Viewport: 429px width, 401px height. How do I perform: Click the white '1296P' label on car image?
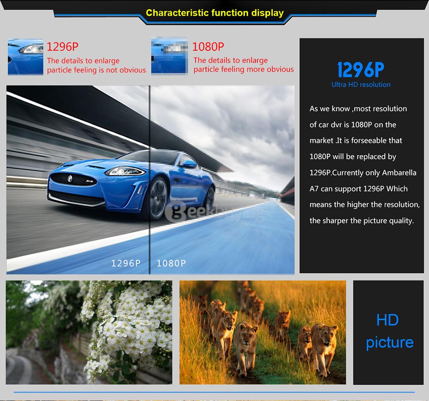click(126, 263)
